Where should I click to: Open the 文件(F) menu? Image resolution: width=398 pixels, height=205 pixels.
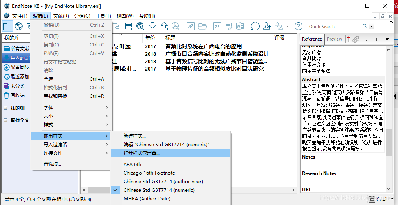[20, 16]
